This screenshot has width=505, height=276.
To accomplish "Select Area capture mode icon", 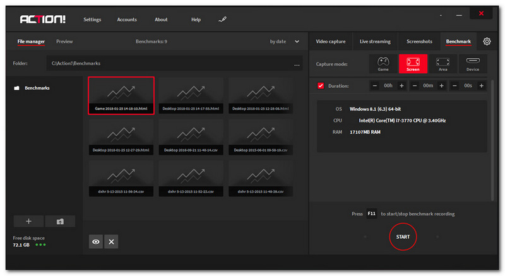I will click(443, 64).
